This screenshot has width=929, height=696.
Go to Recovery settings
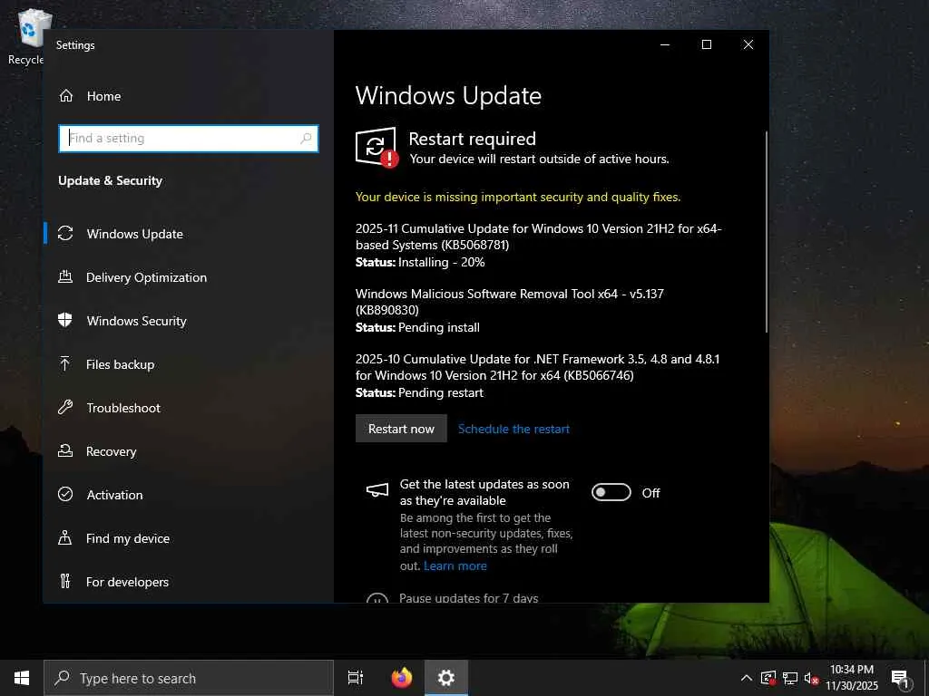[x=189, y=451]
